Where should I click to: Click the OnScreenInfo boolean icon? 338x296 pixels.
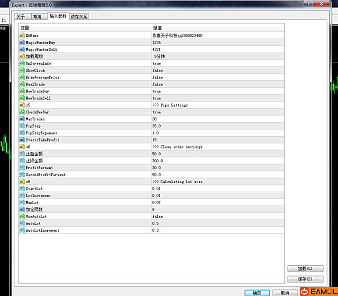(x=22, y=63)
